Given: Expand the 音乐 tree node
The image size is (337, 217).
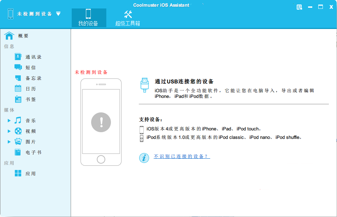Looking at the screenshot, I should pos(9,121).
